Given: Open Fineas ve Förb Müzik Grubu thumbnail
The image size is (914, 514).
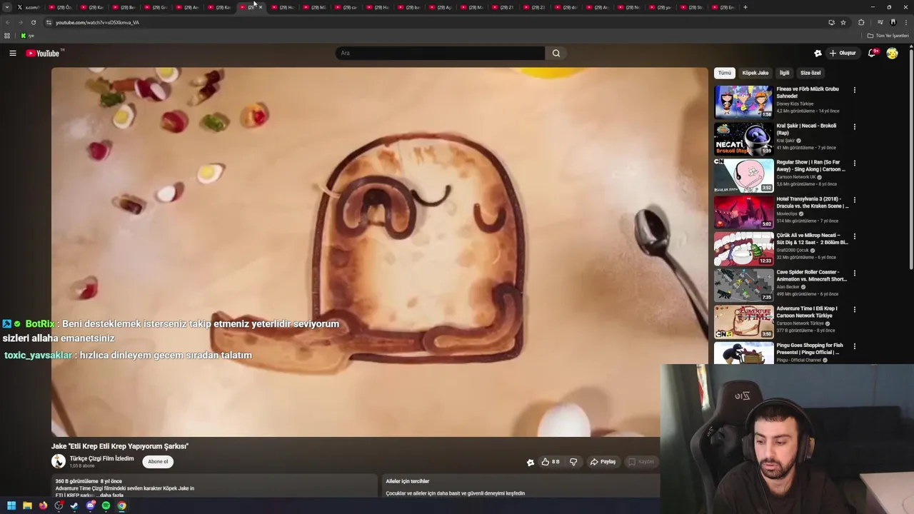Looking at the screenshot, I should tap(743, 102).
